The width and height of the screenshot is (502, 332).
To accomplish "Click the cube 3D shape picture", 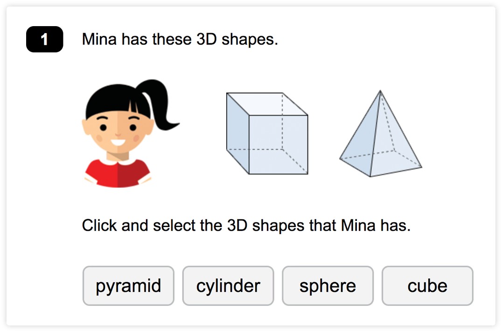I will pos(267,133).
